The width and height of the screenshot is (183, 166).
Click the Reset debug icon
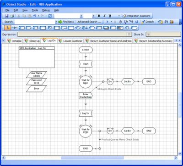click(137, 22)
